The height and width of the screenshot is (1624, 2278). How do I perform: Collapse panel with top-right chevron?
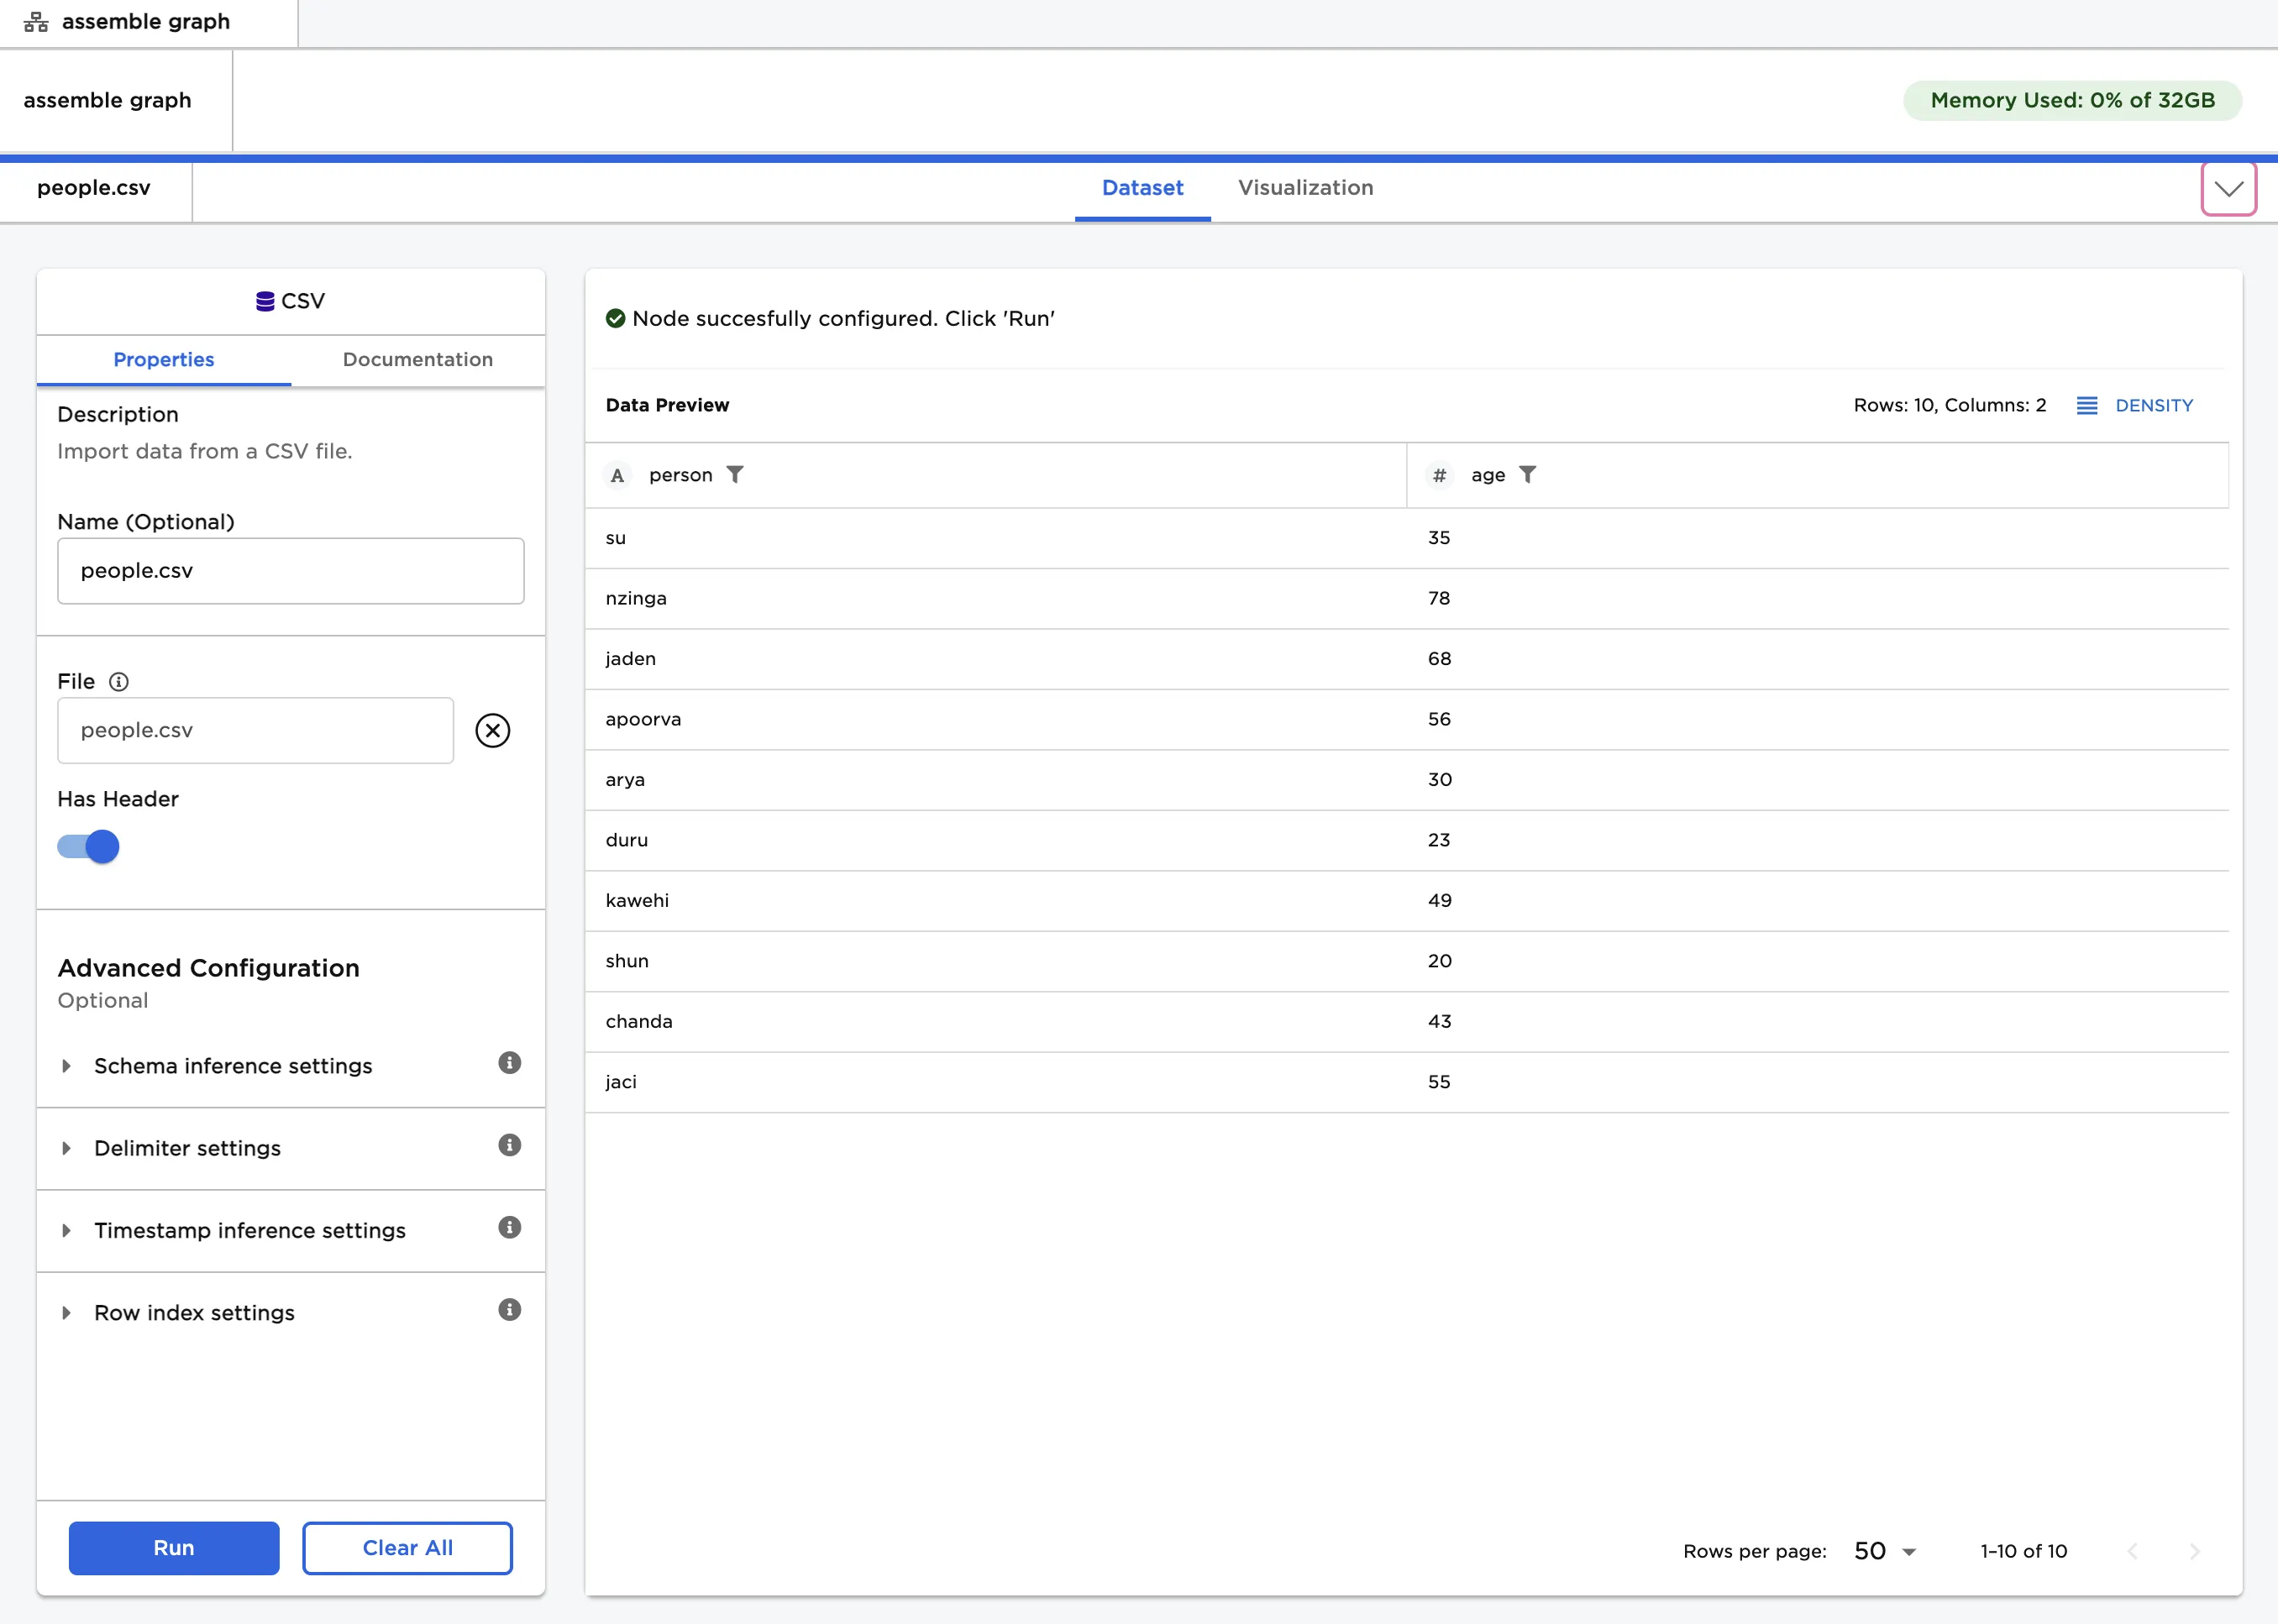pyautogui.click(x=2228, y=189)
